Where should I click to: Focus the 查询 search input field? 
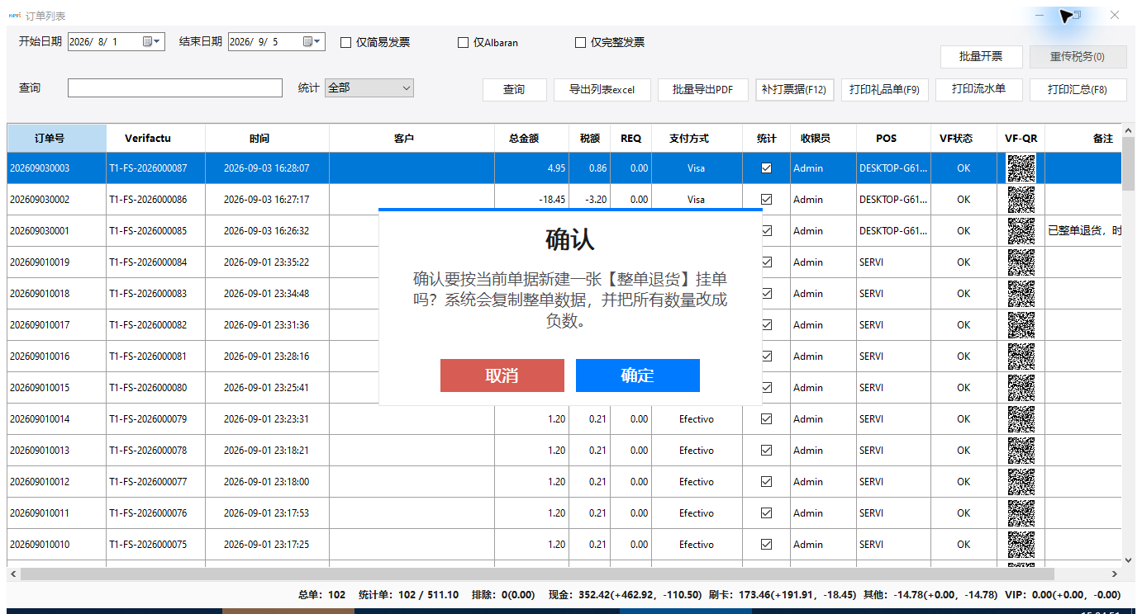tap(175, 87)
